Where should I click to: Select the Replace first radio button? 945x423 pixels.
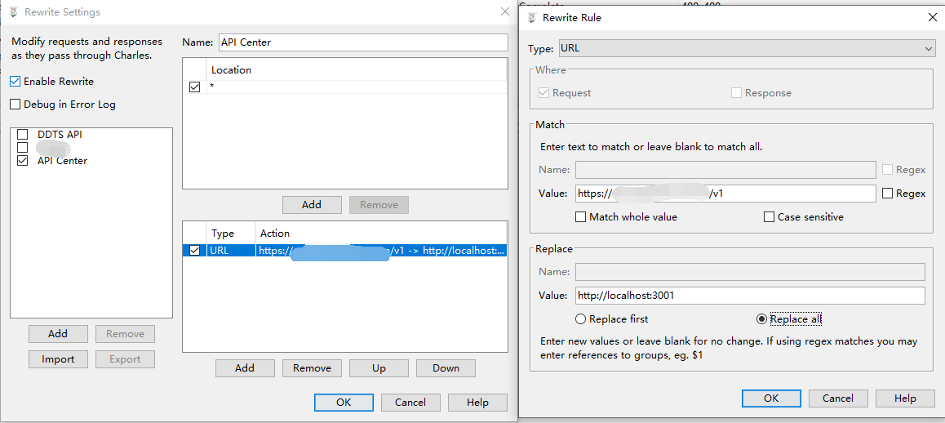[581, 318]
